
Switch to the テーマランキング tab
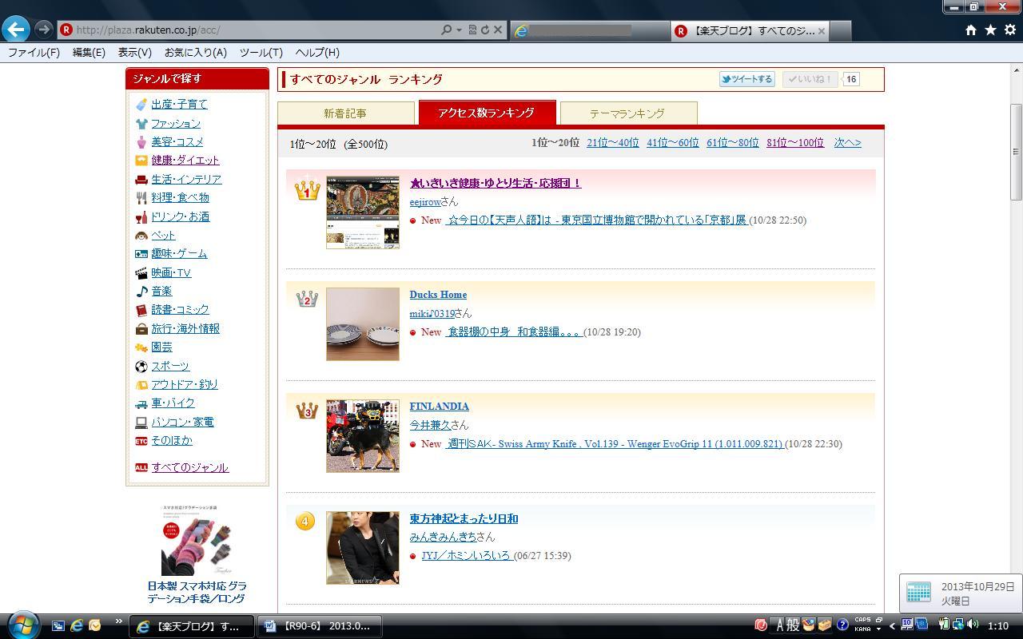[627, 113]
